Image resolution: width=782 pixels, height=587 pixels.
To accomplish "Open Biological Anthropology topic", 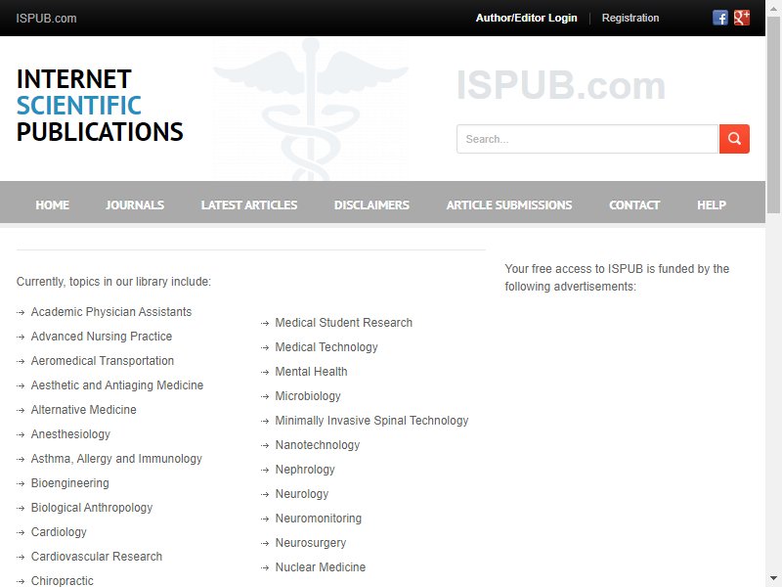I will point(92,508).
